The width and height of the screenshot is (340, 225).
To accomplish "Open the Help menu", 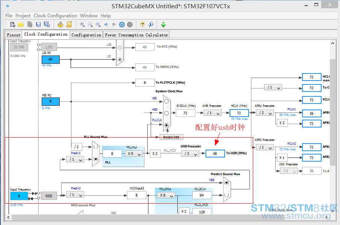I will coord(106,16).
